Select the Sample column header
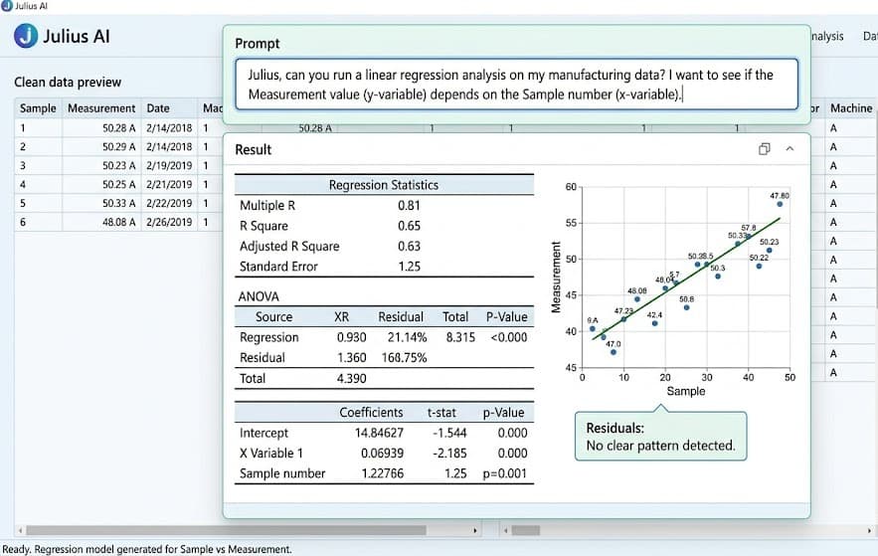The width and height of the screenshot is (878, 556). click(38, 108)
